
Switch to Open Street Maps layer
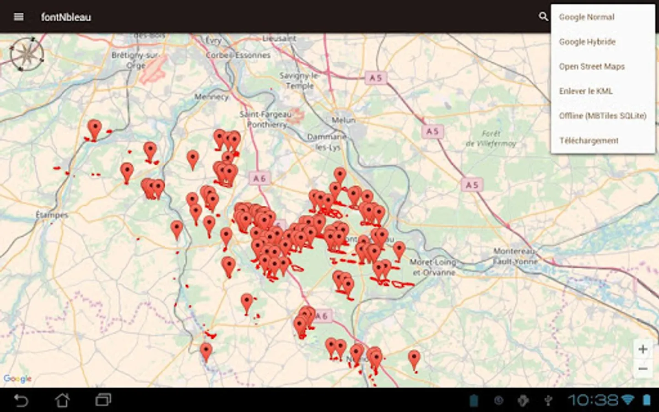pos(603,66)
